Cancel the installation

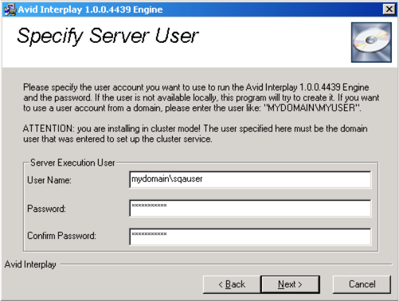pos(362,284)
